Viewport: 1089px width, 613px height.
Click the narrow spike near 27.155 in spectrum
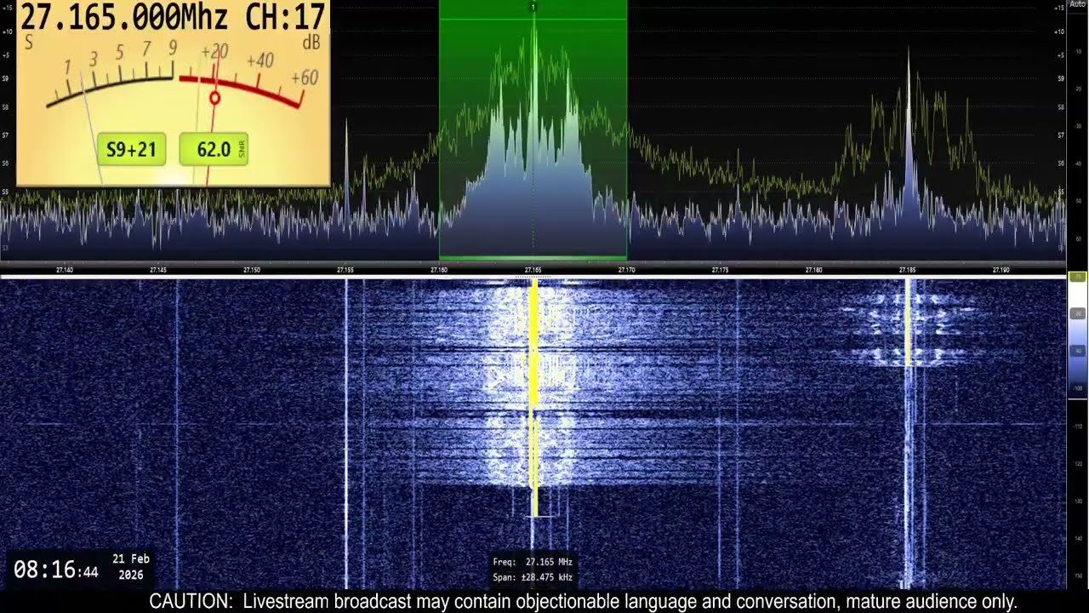[x=346, y=170]
